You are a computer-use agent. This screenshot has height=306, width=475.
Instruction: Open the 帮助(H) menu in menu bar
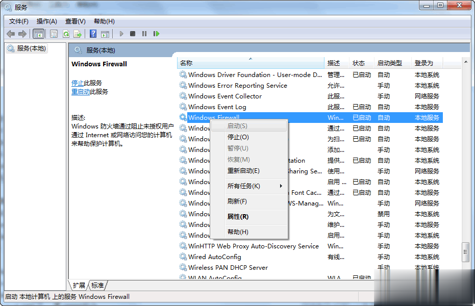coord(104,21)
